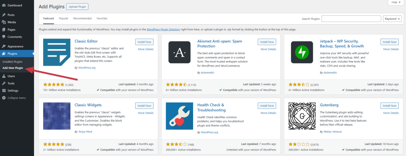Click the Comments speech bubble icon
406x156 pixels.
pos(4,37)
